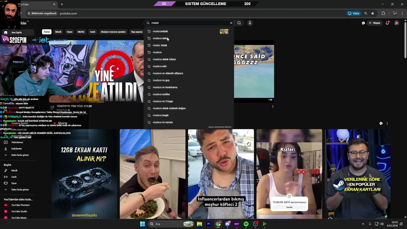This screenshot has height=229, width=407.
Task: Open Videolarınız in the sidebar
Action: [17, 142]
